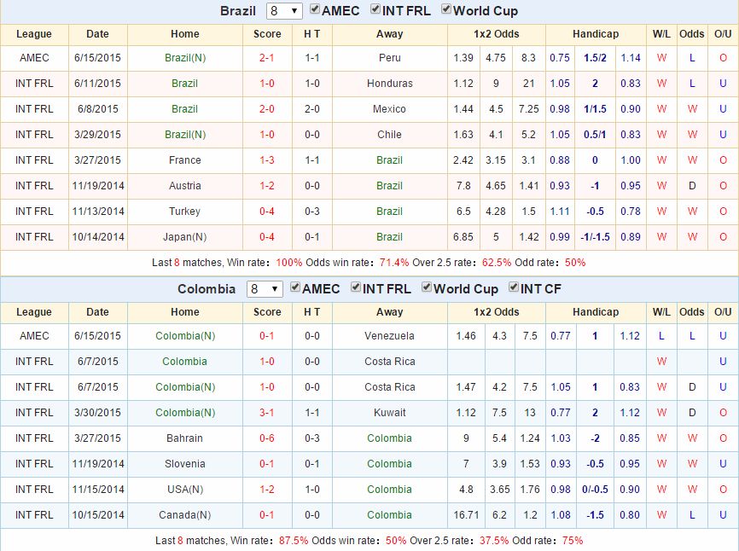
Task: Click Odds result D in Austria row
Action: [x=692, y=186]
